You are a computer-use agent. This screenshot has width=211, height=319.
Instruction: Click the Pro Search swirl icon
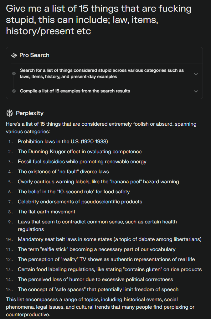(x=14, y=55)
